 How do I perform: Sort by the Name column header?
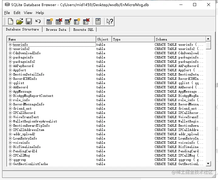click(x=51, y=39)
